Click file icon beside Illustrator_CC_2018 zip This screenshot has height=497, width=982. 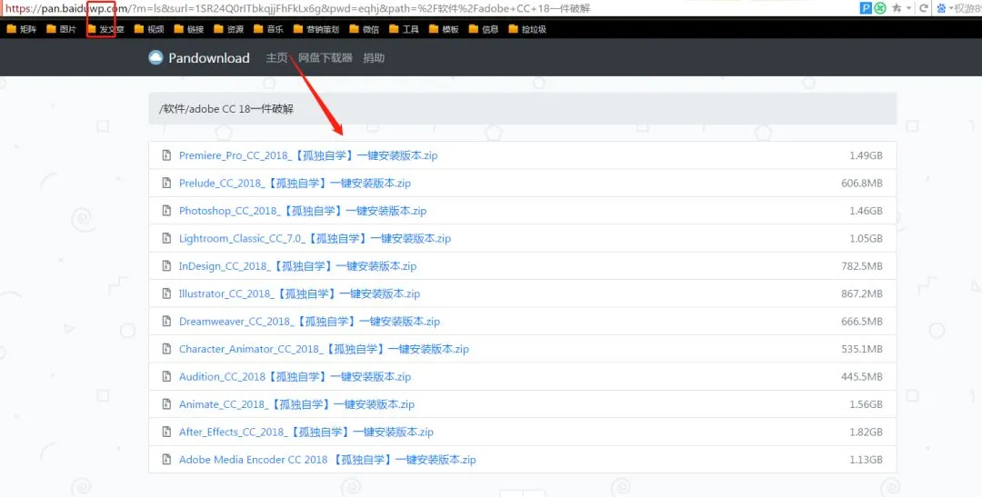click(166, 293)
